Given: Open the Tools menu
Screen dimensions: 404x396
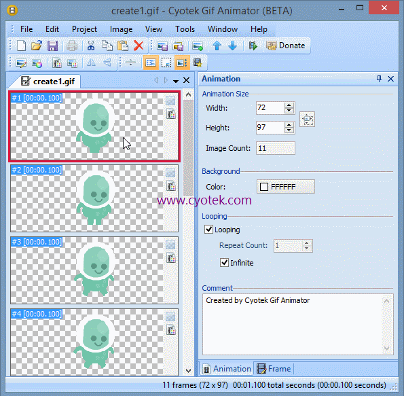Looking at the screenshot, I should click(x=185, y=29).
